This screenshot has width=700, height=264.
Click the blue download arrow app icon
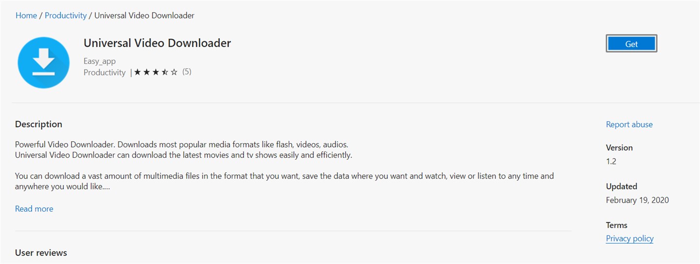(44, 63)
